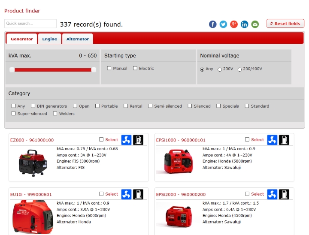Select Any nominal voltage
This screenshot has height=235, width=309.
click(x=202, y=69)
